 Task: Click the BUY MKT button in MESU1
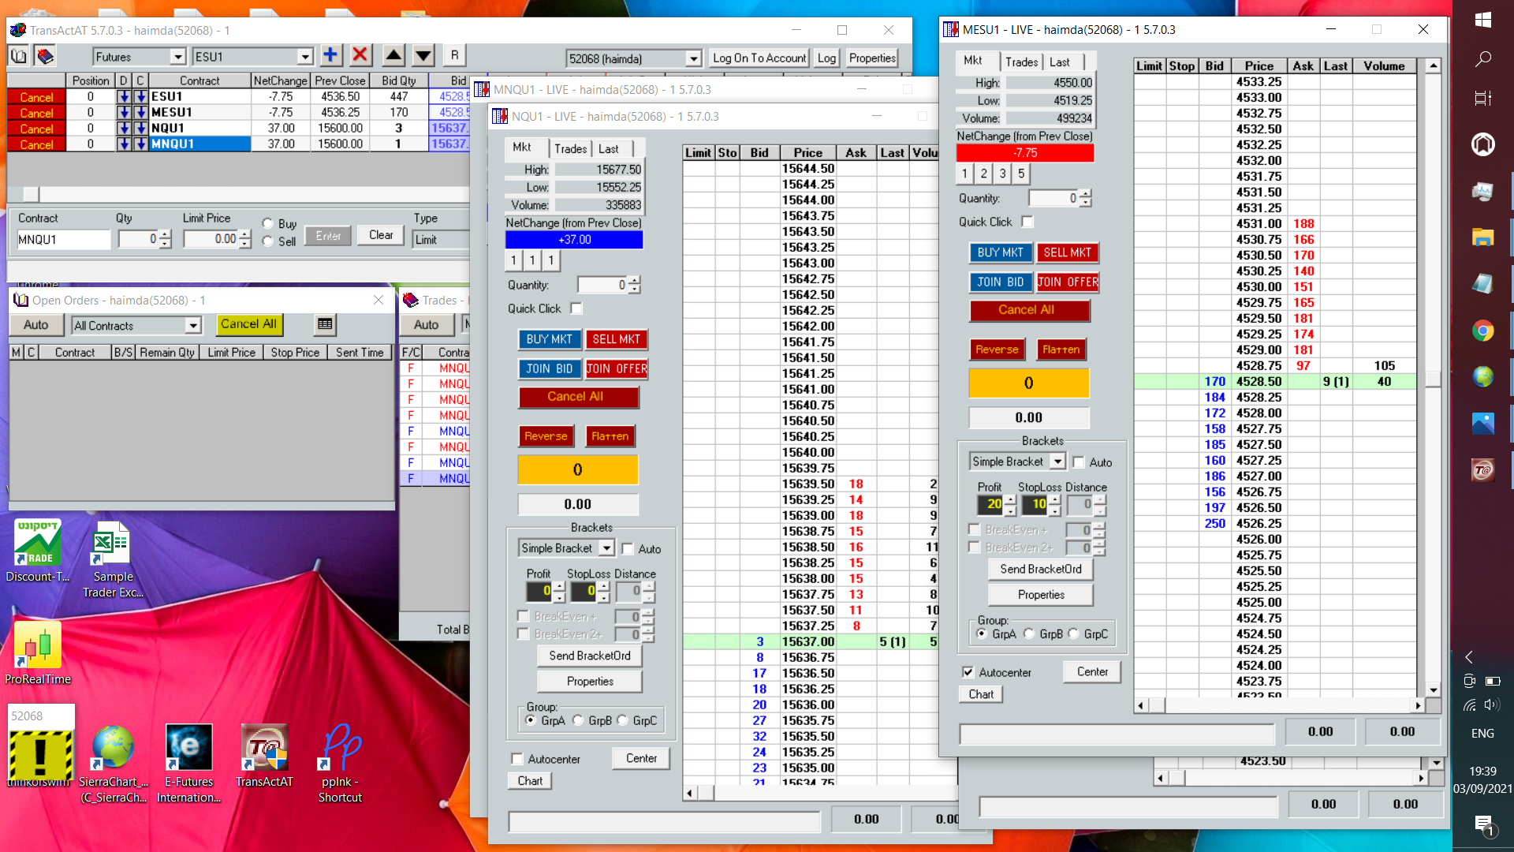(1000, 252)
